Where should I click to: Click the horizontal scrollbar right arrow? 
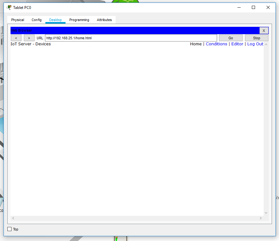coord(261,218)
